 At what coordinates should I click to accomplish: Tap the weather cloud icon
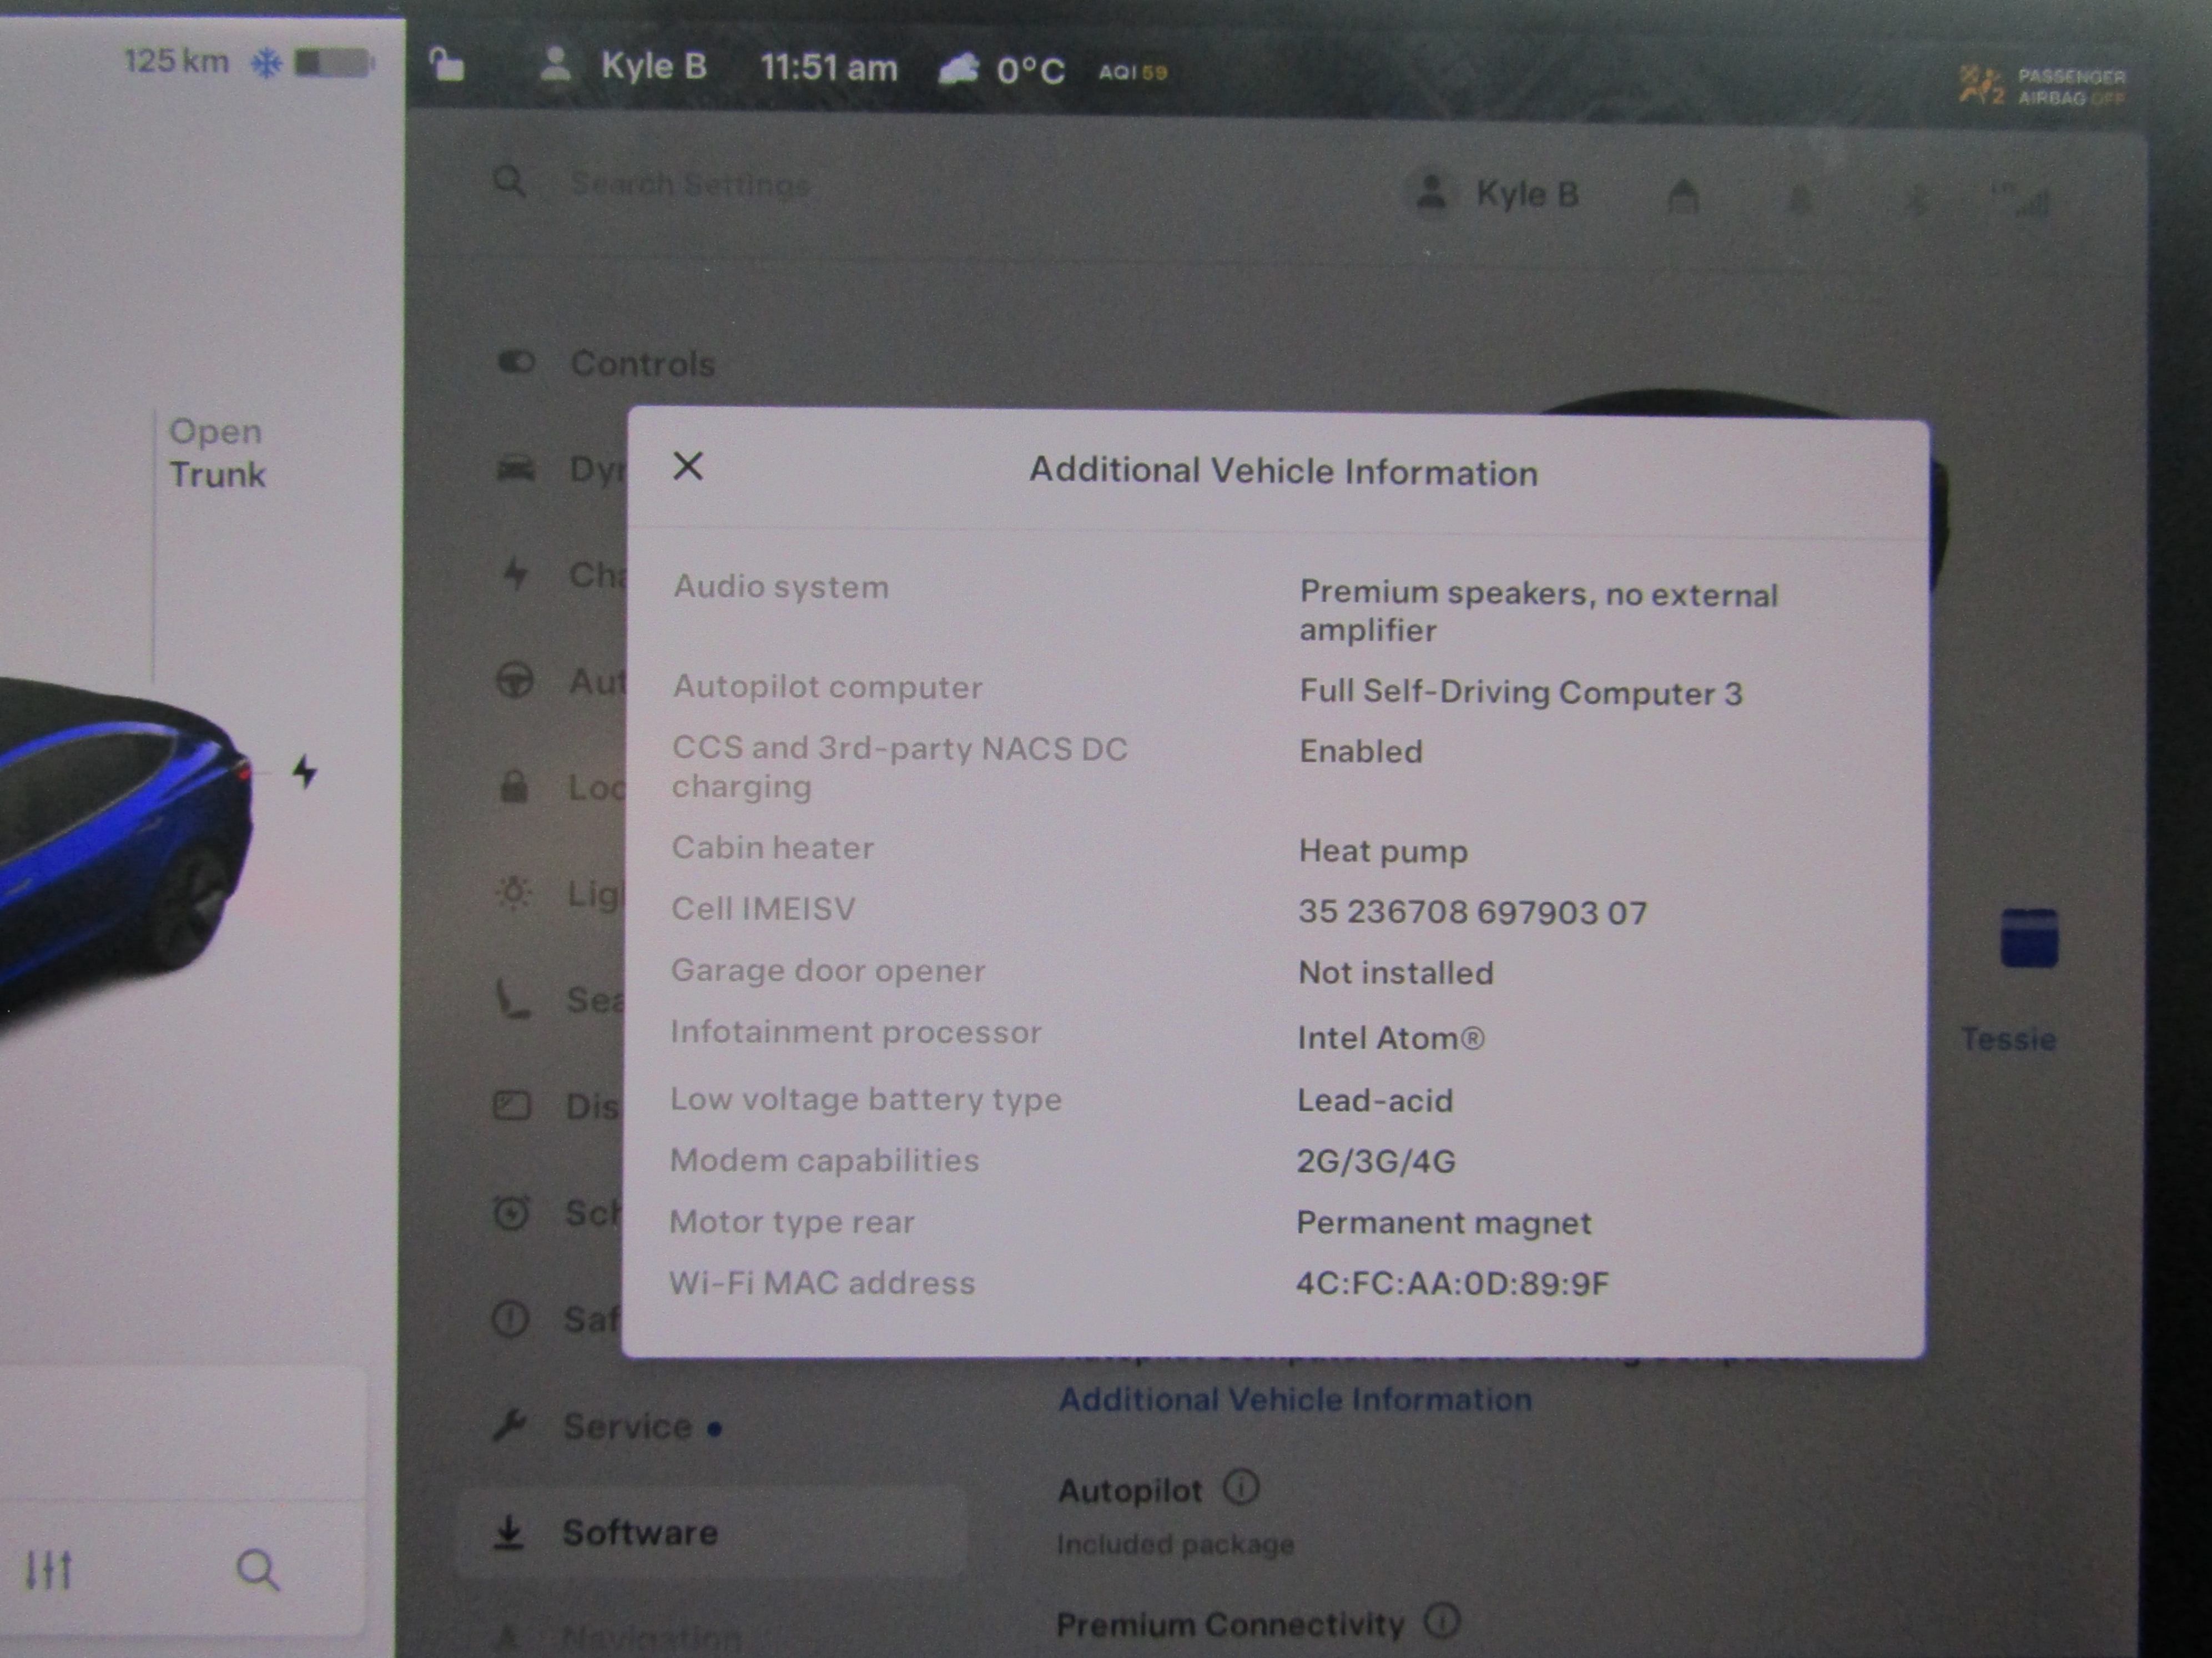tap(958, 70)
